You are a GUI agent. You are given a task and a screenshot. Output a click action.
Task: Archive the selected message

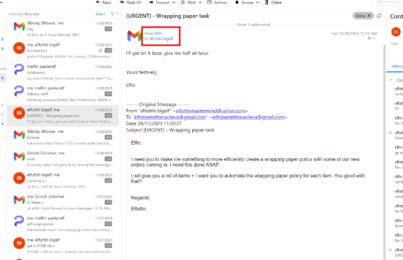(217, 2)
